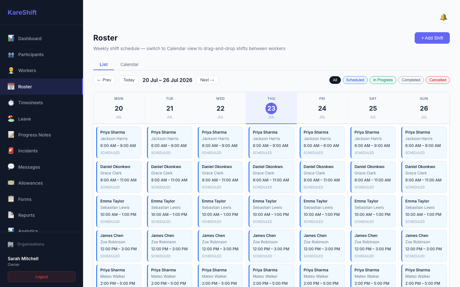Go to previous week with Prev
The width and height of the screenshot is (460, 287).
point(104,80)
